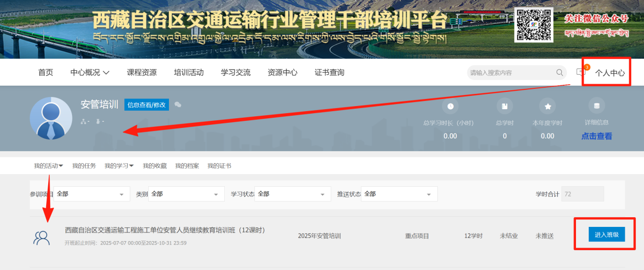Screen dimensions: 644x270
Task: Click the QR code image
Action: (x=533, y=25)
